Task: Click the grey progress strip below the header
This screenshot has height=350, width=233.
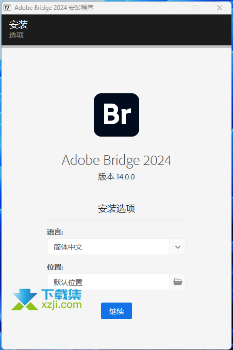Action: pos(116,47)
